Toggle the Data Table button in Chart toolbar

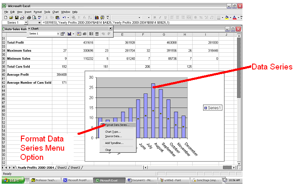[x=85, y=33]
